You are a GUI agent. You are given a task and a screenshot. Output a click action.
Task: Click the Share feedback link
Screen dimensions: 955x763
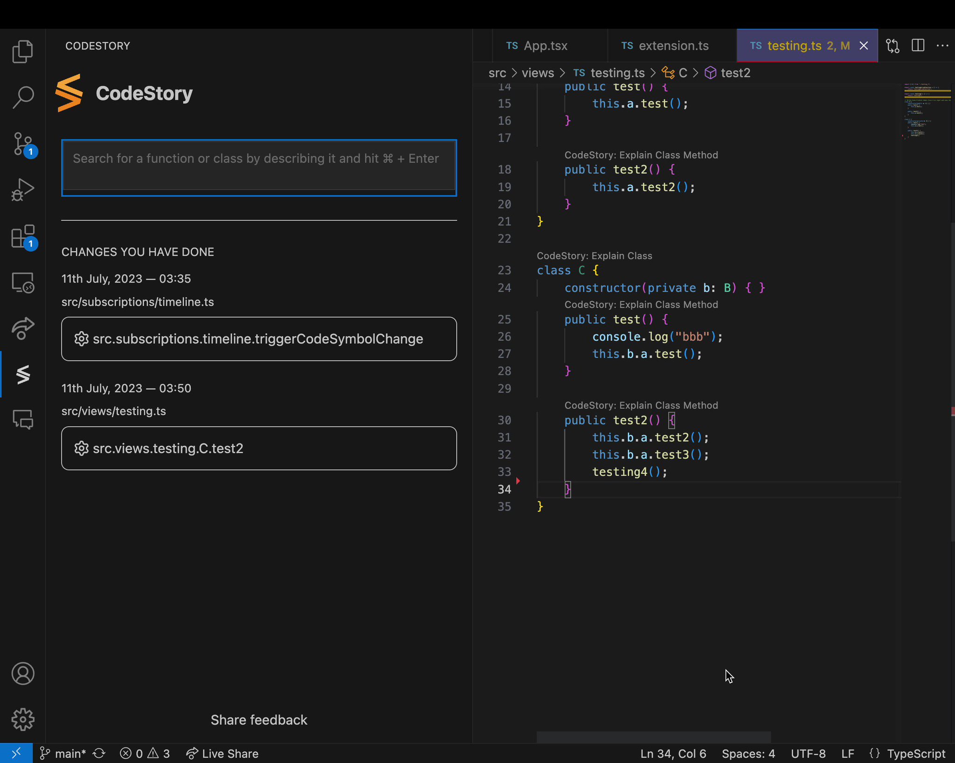259,720
